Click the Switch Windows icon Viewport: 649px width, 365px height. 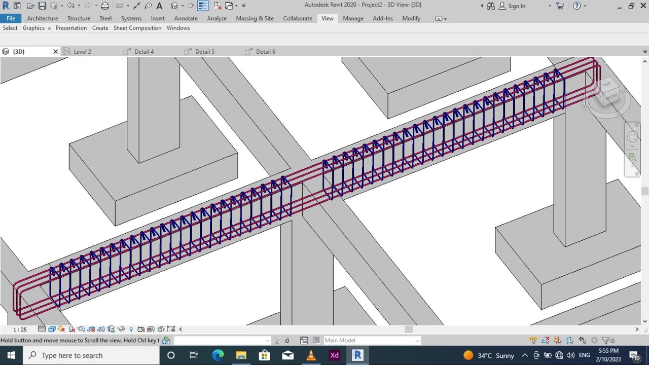(229, 6)
